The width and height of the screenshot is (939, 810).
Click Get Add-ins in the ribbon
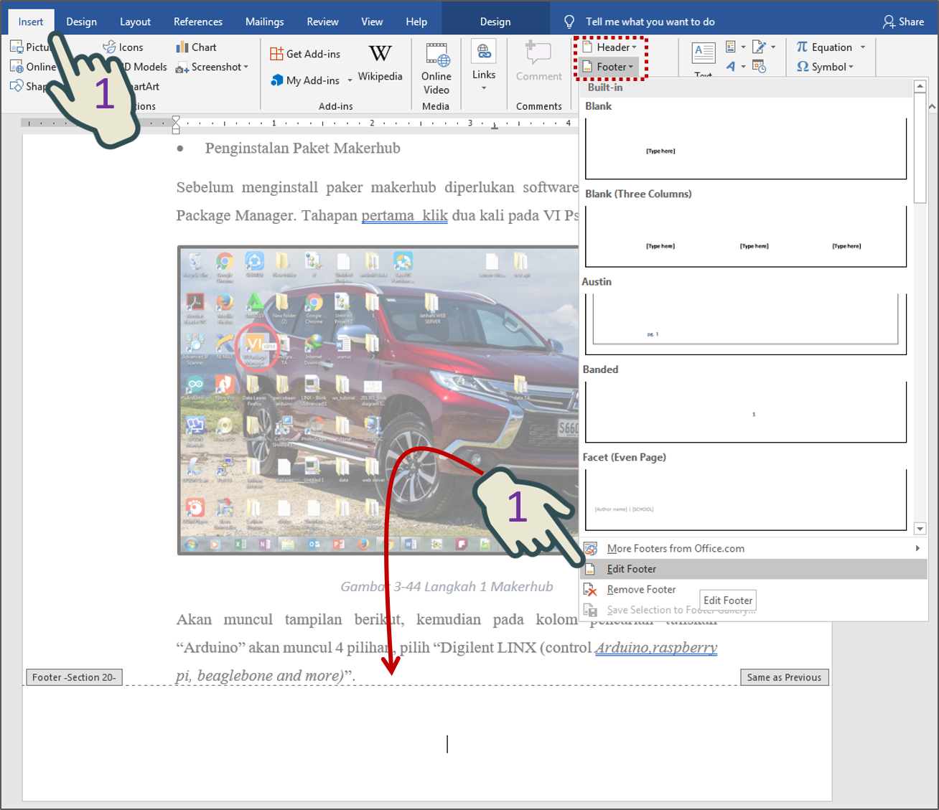tap(306, 53)
